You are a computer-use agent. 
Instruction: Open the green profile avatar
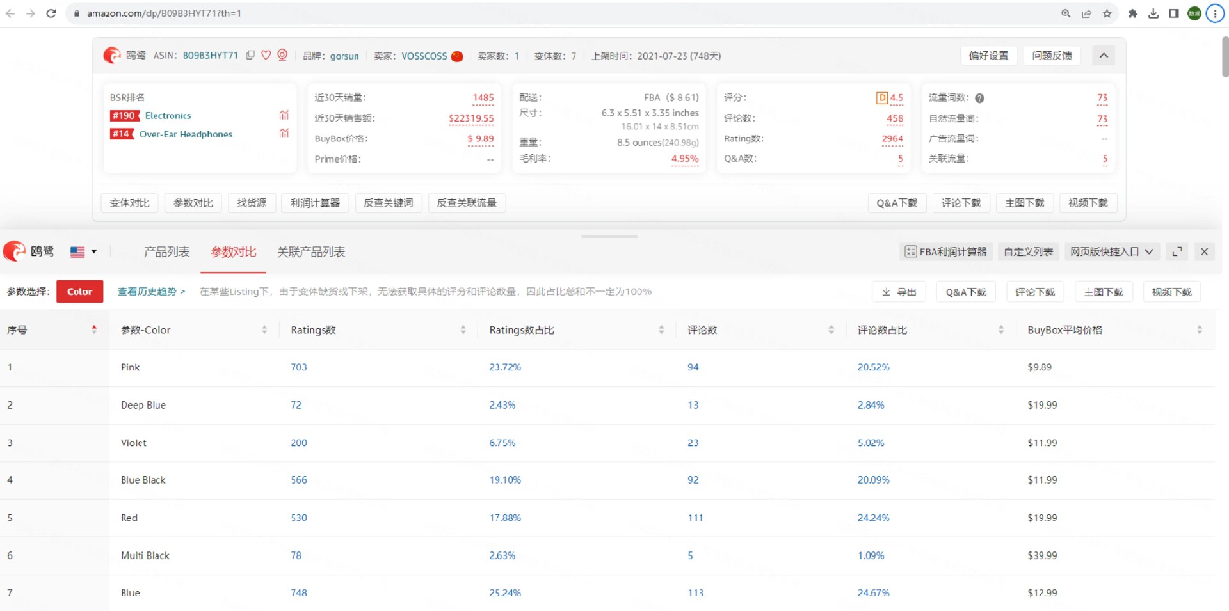click(1194, 13)
